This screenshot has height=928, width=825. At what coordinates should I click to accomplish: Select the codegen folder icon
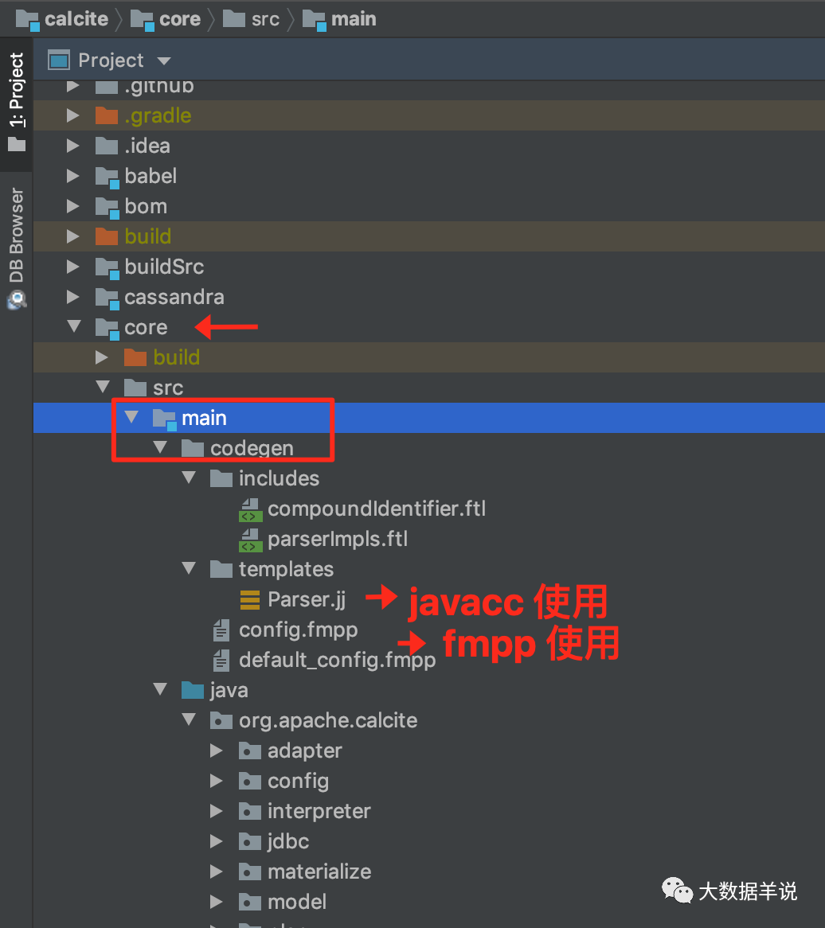(x=193, y=448)
